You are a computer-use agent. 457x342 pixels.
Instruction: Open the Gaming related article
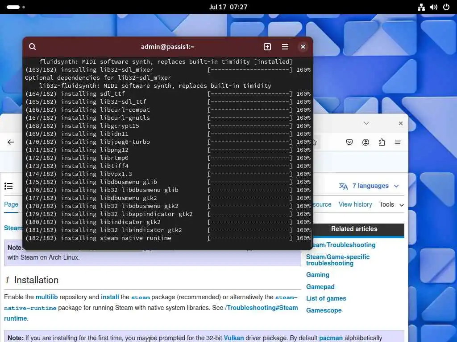pyautogui.click(x=318, y=275)
